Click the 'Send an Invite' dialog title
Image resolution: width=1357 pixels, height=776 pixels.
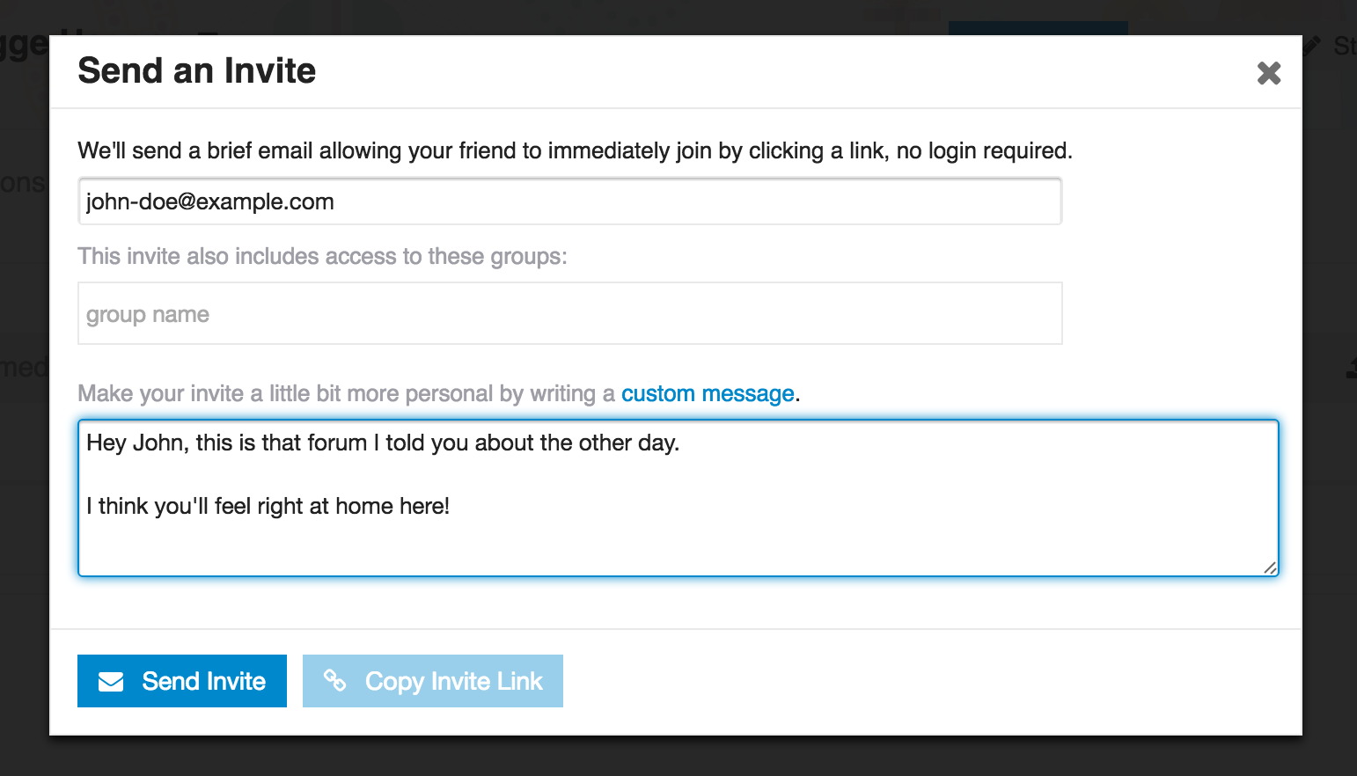pos(196,71)
